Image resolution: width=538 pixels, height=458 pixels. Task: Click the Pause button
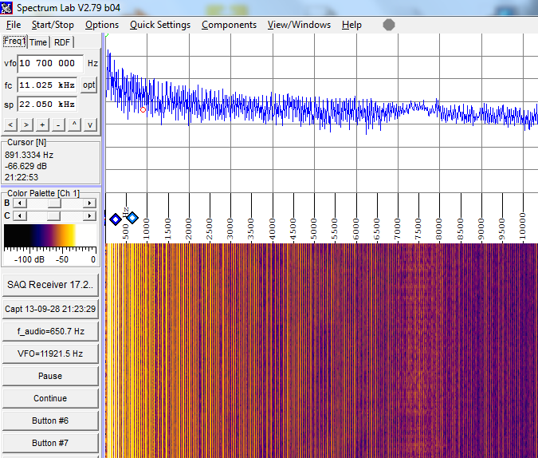point(50,376)
